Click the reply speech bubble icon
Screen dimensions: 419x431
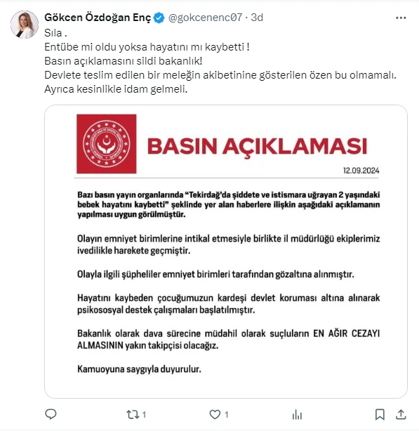pyautogui.click(x=51, y=414)
